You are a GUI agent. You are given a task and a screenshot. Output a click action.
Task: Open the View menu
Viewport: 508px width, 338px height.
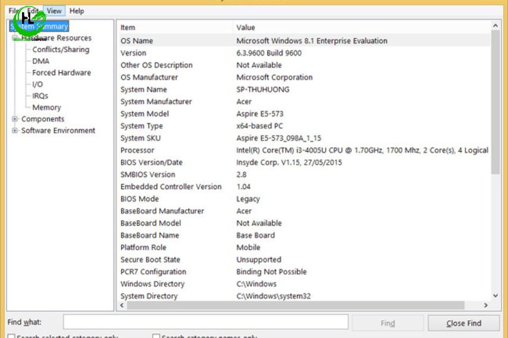click(x=54, y=11)
